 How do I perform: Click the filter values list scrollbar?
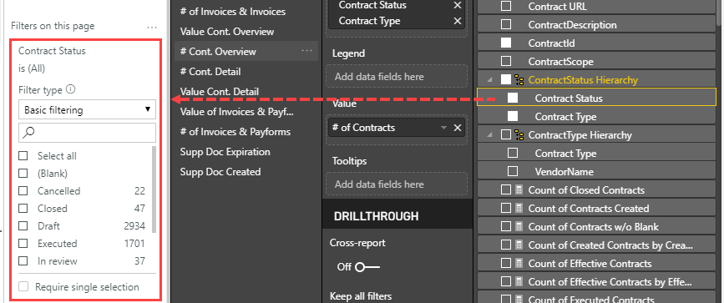(154, 189)
